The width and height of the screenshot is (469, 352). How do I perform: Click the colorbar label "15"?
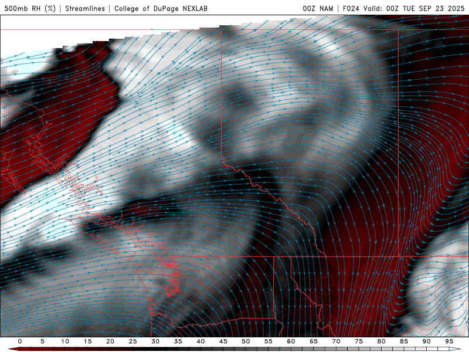(x=87, y=341)
